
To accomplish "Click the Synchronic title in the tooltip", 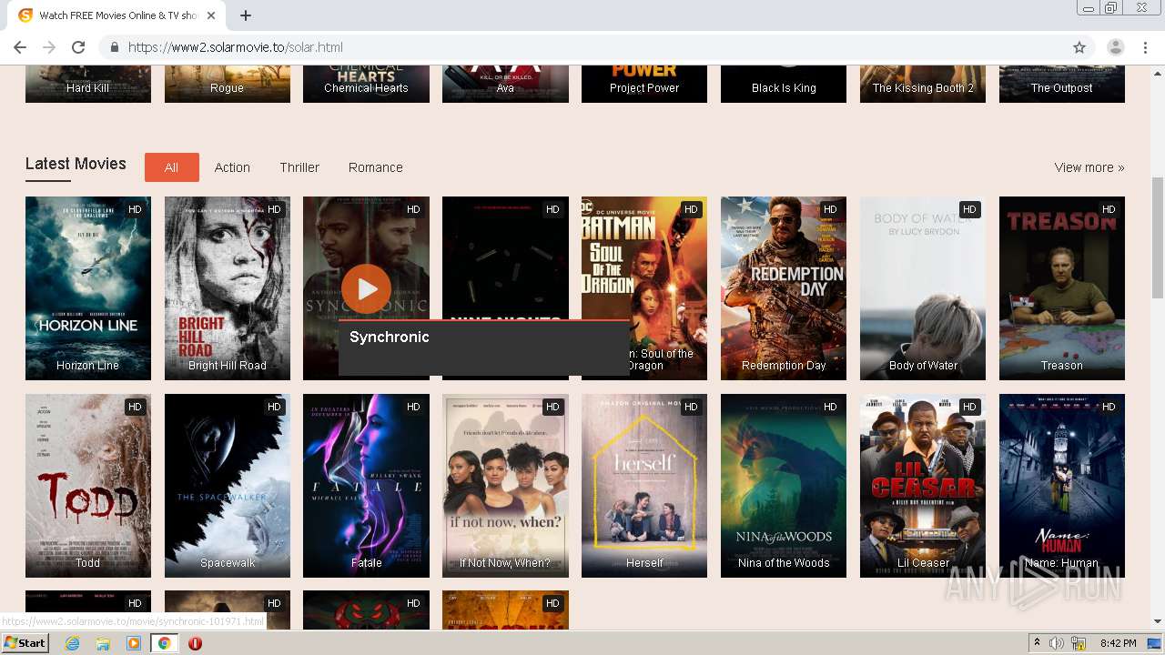I will pos(390,337).
